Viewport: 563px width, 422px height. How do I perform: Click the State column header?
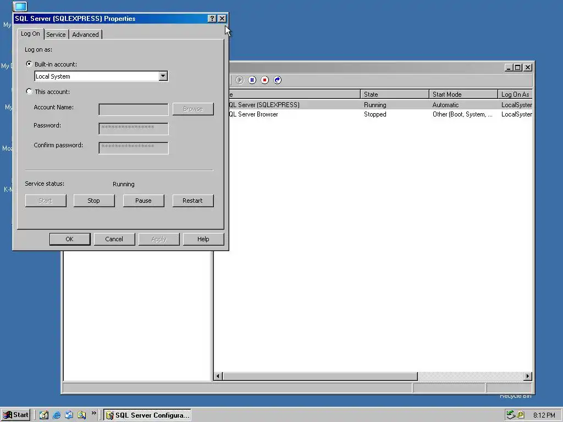pos(395,95)
